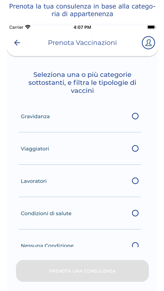The height and width of the screenshot is (291, 164).
Task: Tap the Condizioni di salute label
Action: click(x=46, y=213)
